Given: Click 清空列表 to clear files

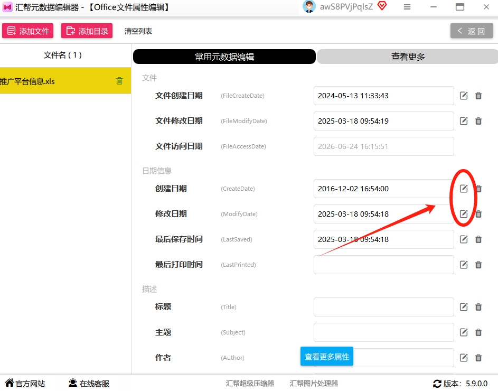Looking at the screenshot, I should [x=138, y=31].
